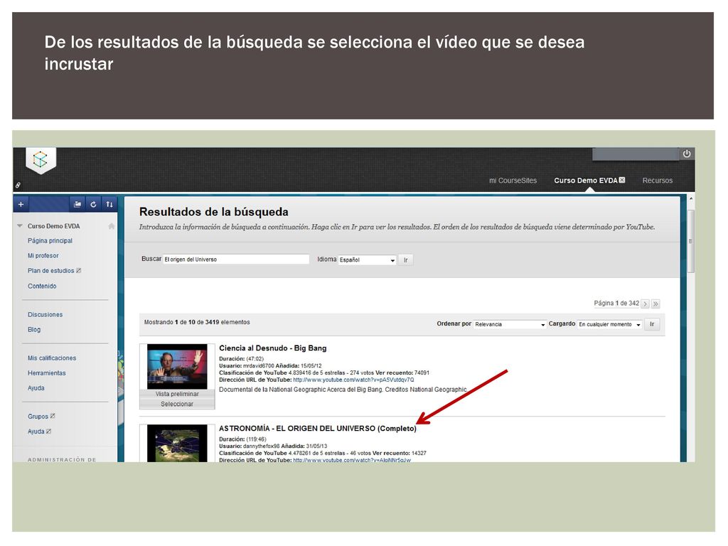Click the ASTRONOMÍA video thumbnail
Image resolution: width=728 pixels, height=546 pixels.
point(177,444)
